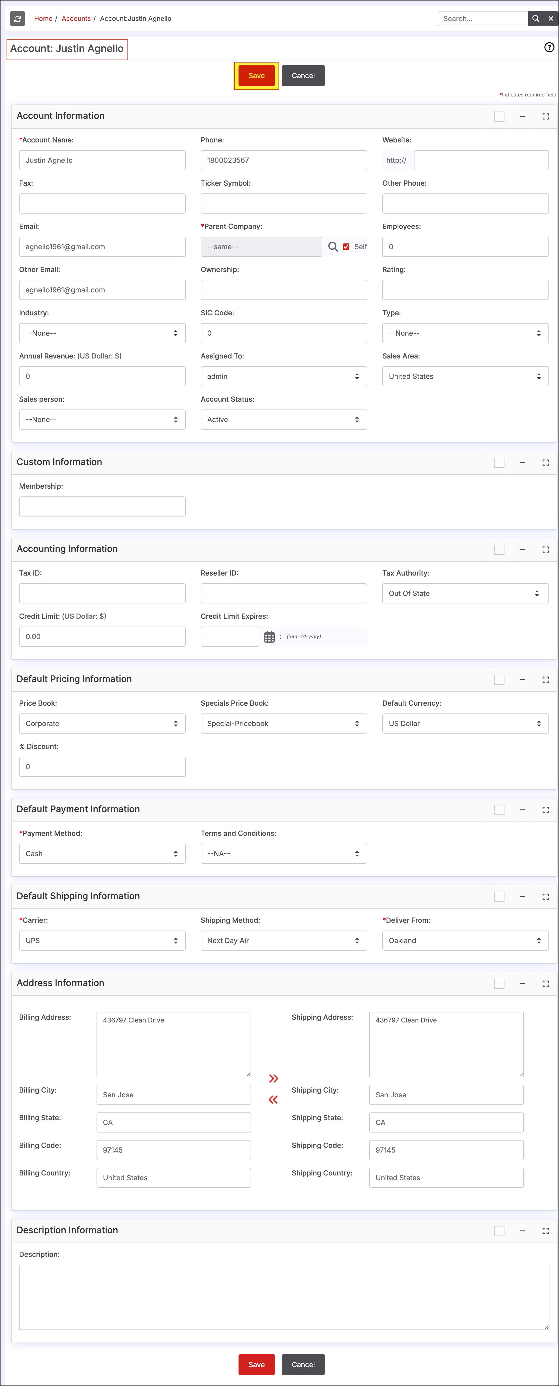
Task: Click the bottom Save button
Action: point(256,1364)
